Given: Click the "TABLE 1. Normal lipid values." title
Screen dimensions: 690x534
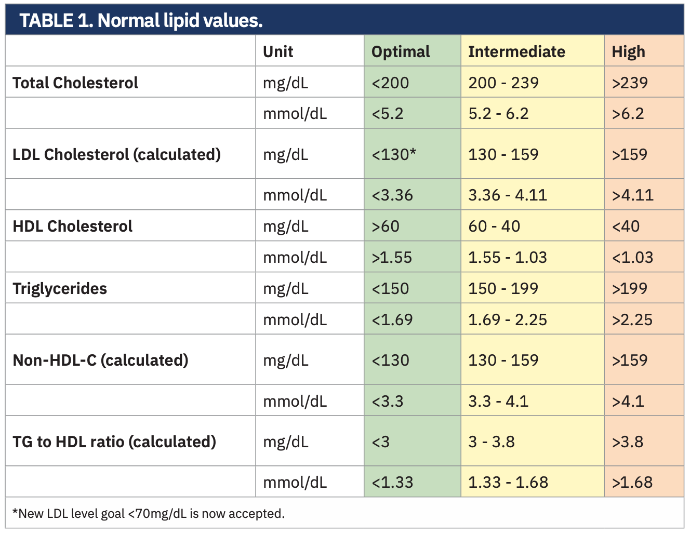Looking at the screenshot, I should click(141, 20).
